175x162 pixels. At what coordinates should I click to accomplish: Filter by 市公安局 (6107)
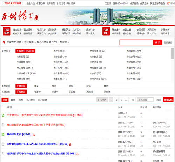pyautogui.click(x=134, y=56)
